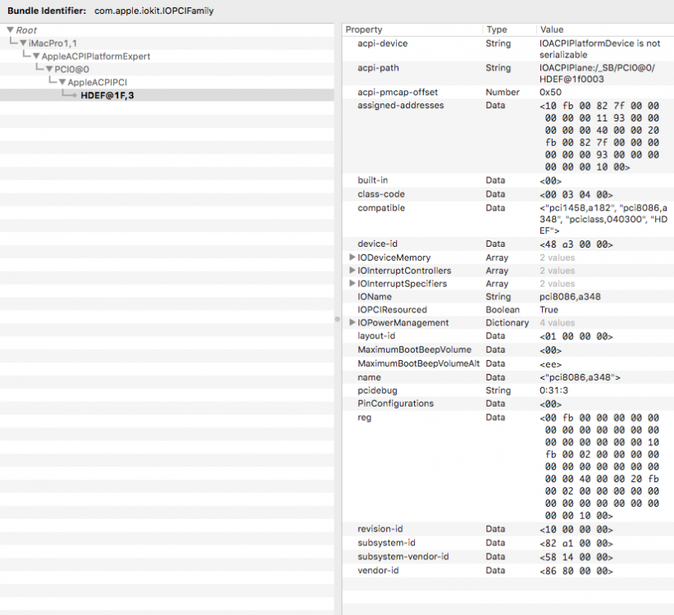Image resolution: width=674 pixels, height=615 pixels.
Task: Click the Property column header
Action: pyautogui.click(x=412, y=30)
